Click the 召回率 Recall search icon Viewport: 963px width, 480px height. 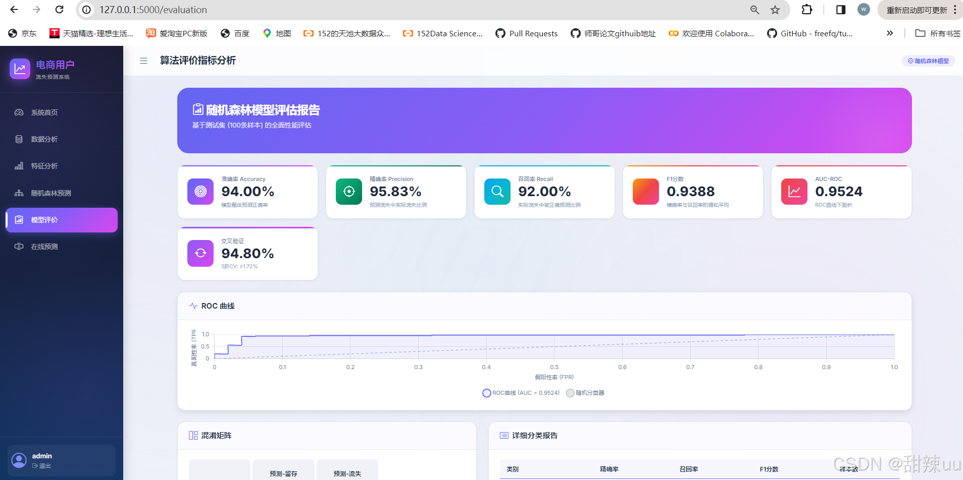pos(497,192)
